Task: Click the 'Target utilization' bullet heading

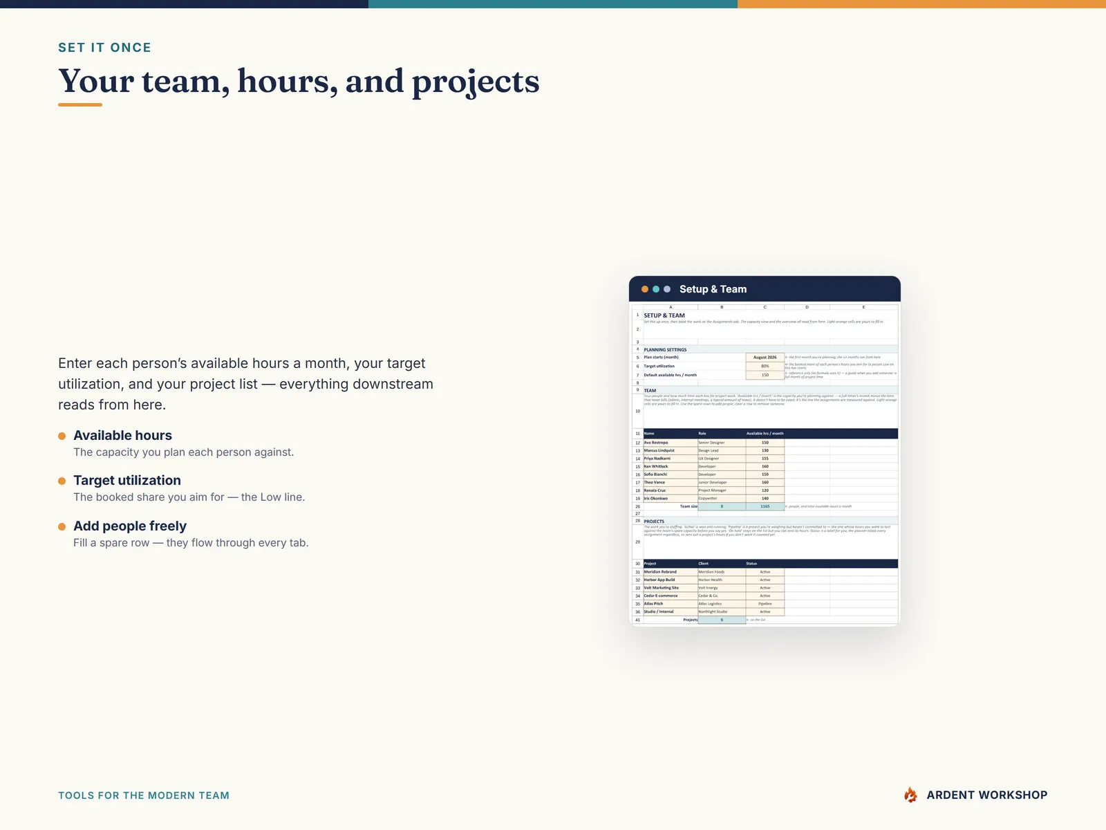Action: [x=127, y=481]
